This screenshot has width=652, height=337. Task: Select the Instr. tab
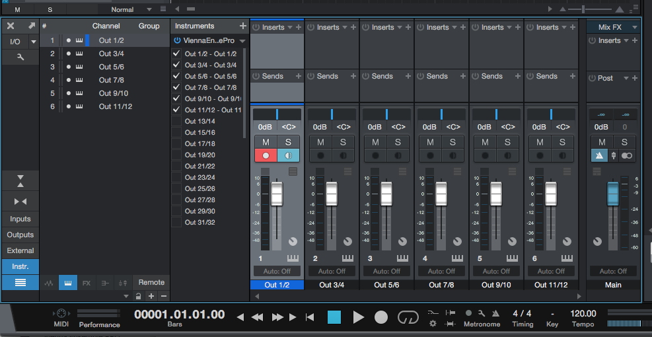pos(20,266)
